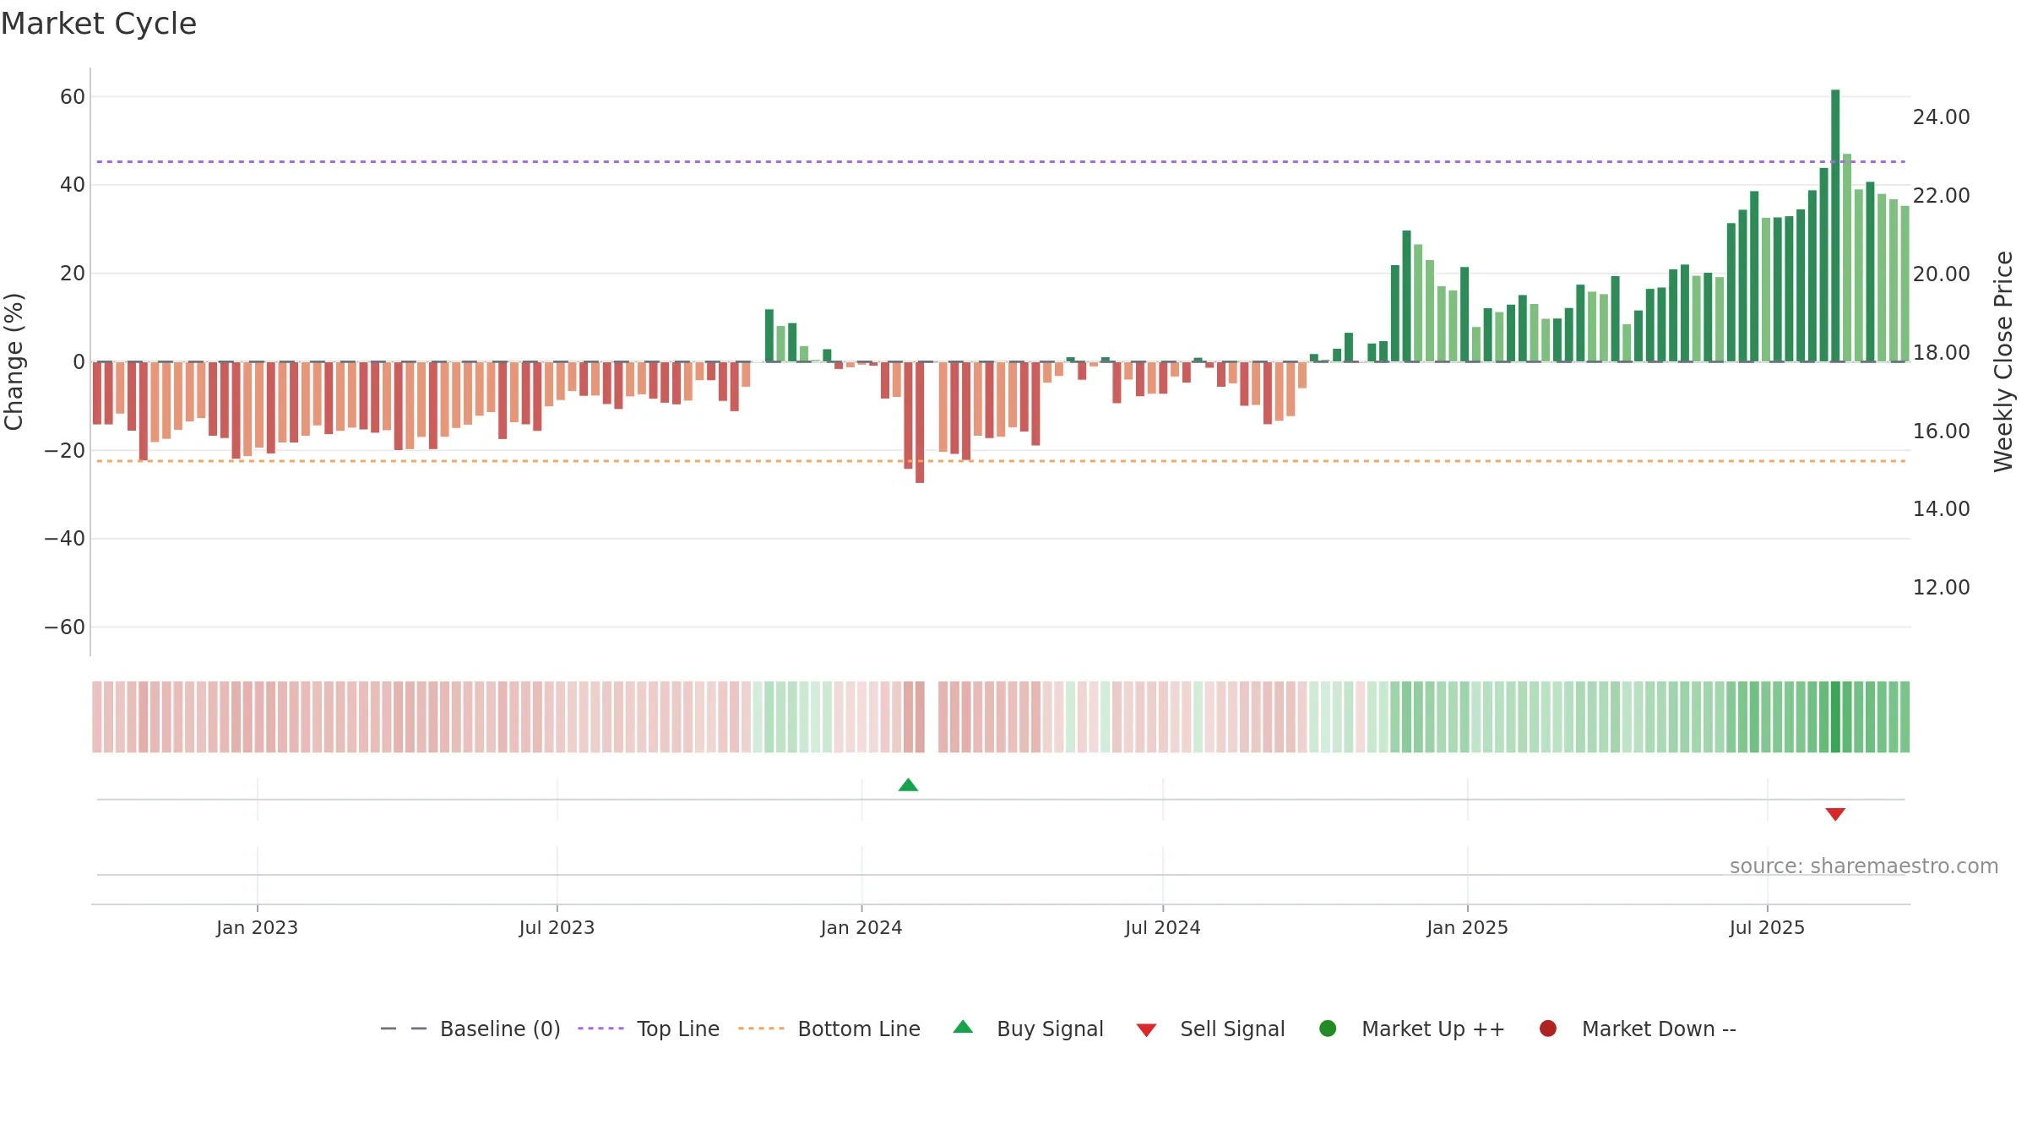Click the green Buy Signal triangle marker on chart
Screen dimensions: 2027x1140
click(908, 785)
